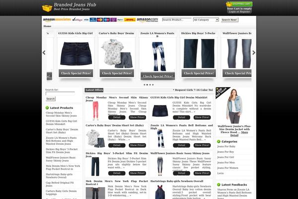This screenshot has width=298, height=199.
Task: Click the Amazon Associates logo
Action: [57, 19]
